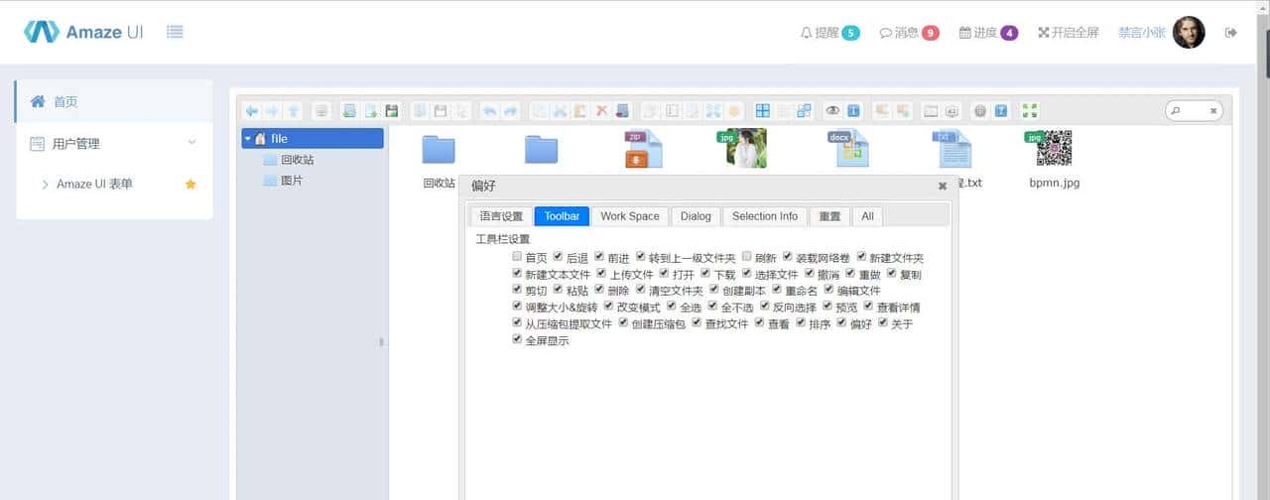Click the back arrow in file manager toolbar
1270x500 pixels.
pyautogui.click(x=252, y=111)
